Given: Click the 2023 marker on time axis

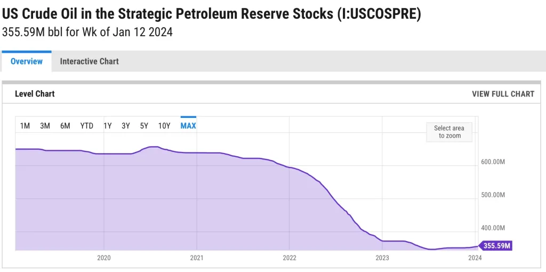Looking at the screenshot, I should (x=382, y=258).
